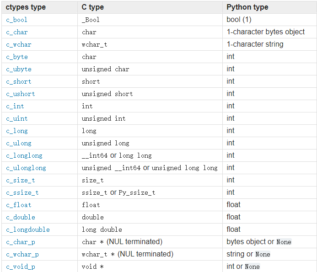
Task: Follow the c_wchar documentation link
Action: (x=19, y=45)
